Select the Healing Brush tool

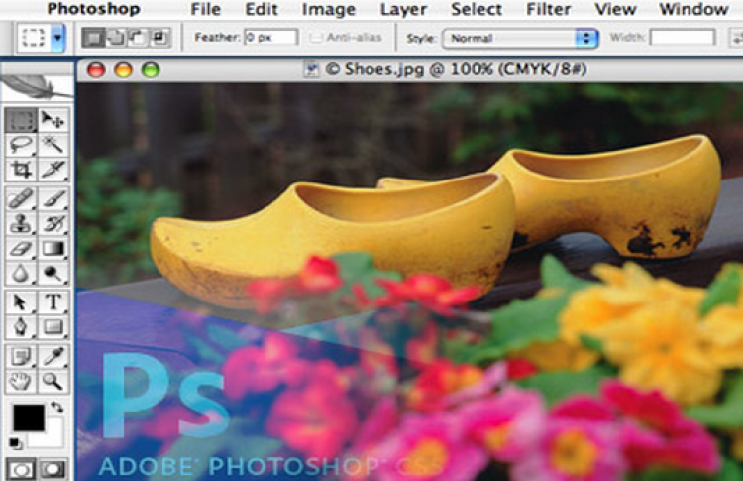pos(21,198)
